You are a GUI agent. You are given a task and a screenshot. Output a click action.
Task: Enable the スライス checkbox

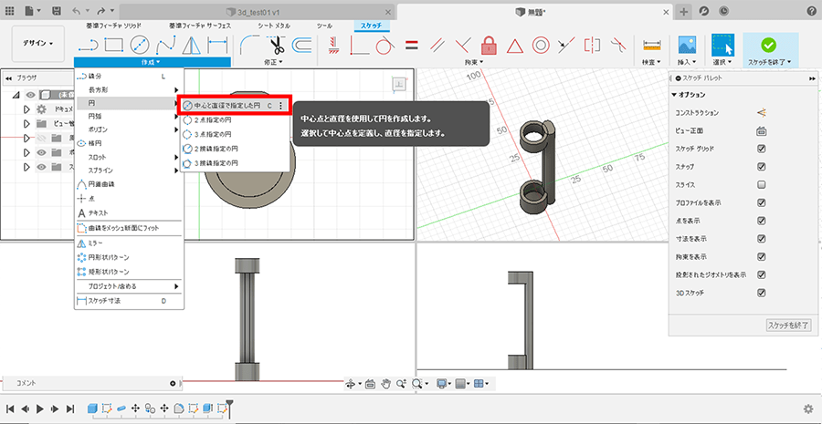click(761, 184)
